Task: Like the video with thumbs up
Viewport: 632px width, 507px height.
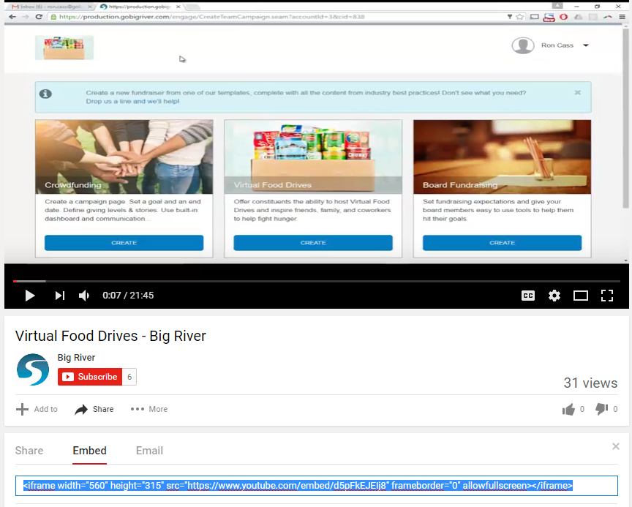Action: click(568, 409)
